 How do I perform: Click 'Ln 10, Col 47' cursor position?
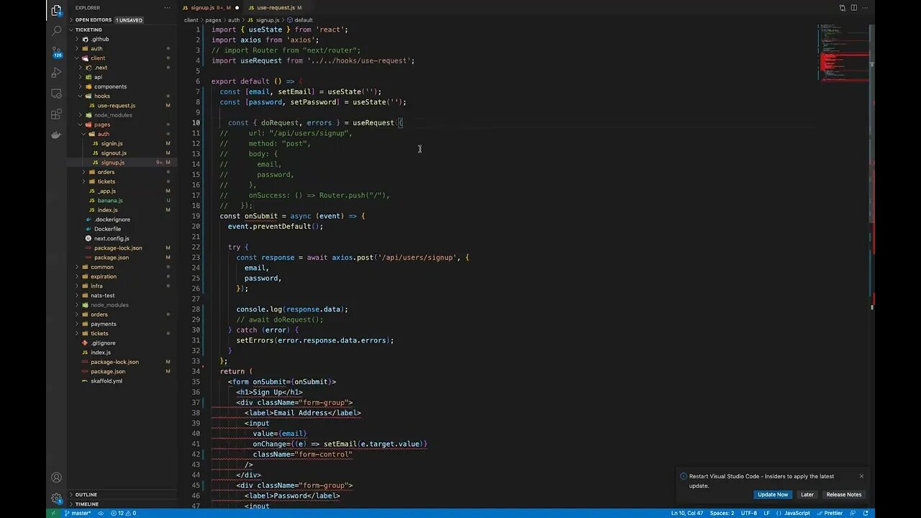click(686, 513)
